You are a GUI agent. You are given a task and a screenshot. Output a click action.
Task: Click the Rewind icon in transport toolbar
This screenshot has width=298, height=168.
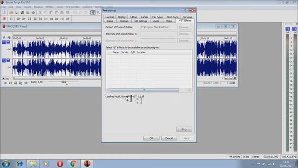tap(51, 19)
